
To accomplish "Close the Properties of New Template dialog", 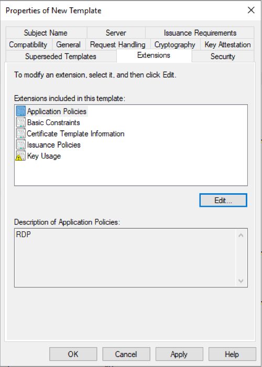I will (251, 10).
